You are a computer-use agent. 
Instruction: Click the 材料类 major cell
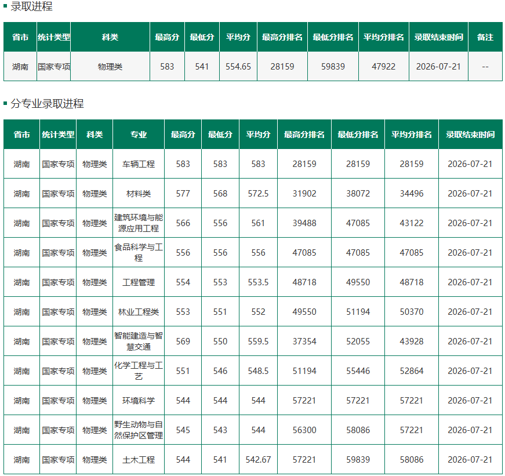click(139, 194)
